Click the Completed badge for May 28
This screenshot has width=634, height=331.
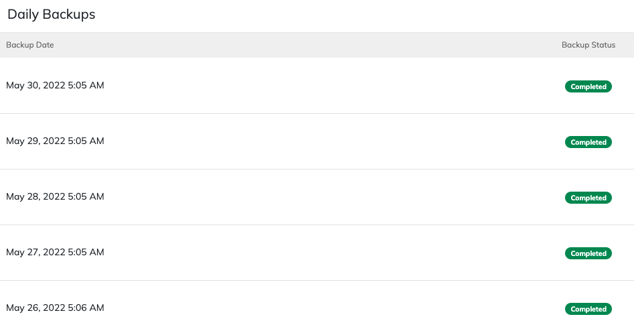point(588,198)
